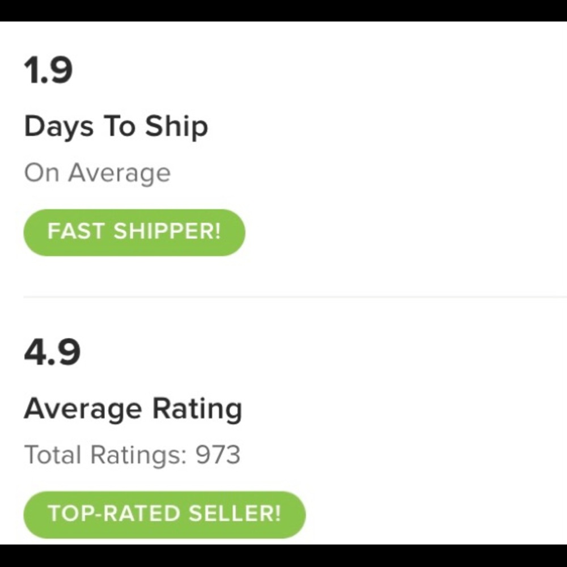Click the 4.9 rating score
The height and width of the screenshot is (567, 567).
[x=52, y=352]
